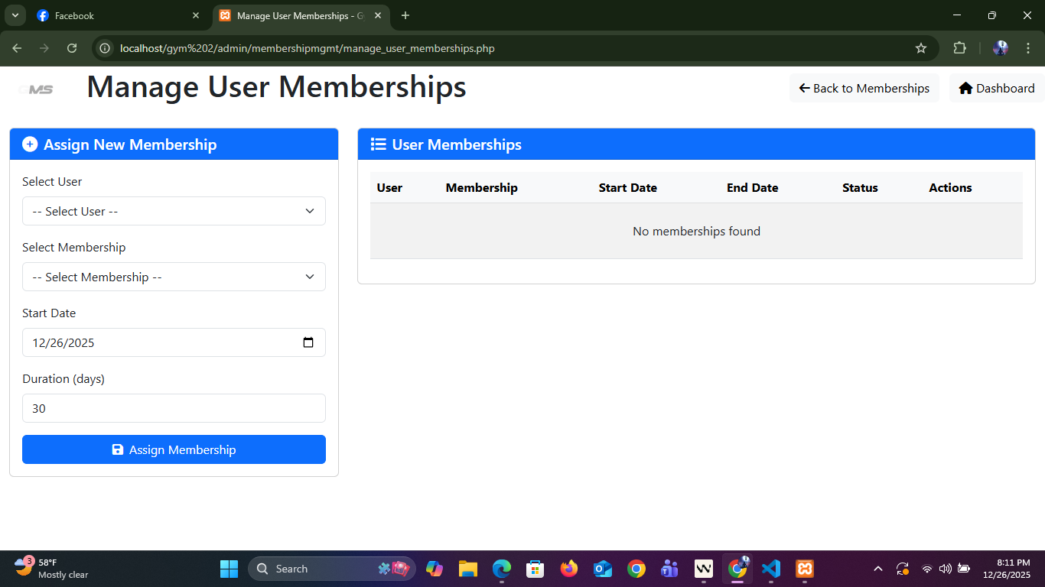
Task: Open the date picker calendar icon
Action: click(308, 342)
